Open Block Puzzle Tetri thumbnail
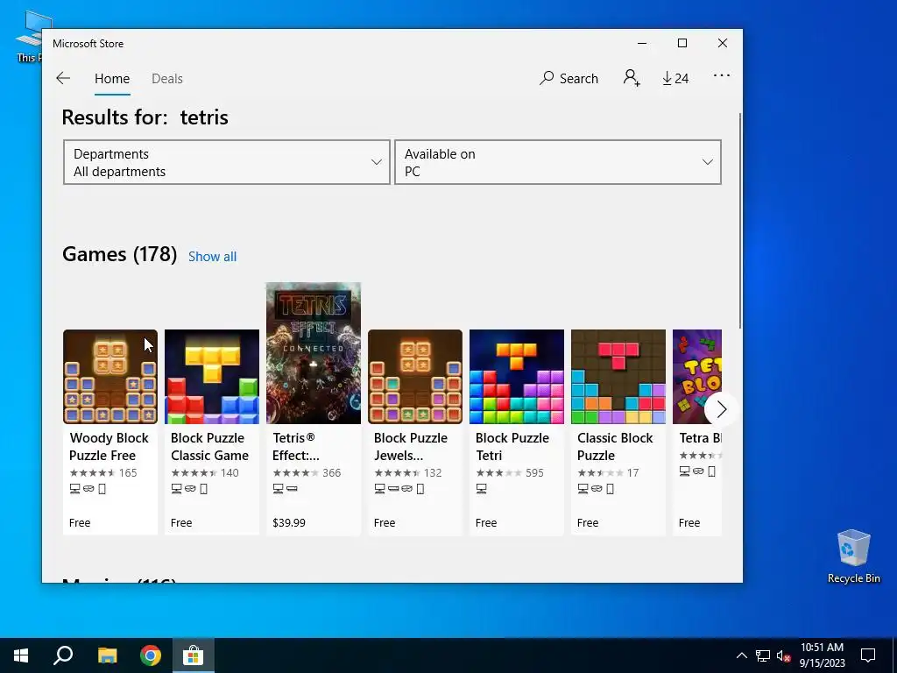897x673 pixels. (517, 377)
